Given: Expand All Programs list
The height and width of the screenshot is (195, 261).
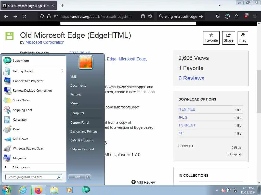Looking at the screenshot, I should pyautogui.click(x=34, y=167).
